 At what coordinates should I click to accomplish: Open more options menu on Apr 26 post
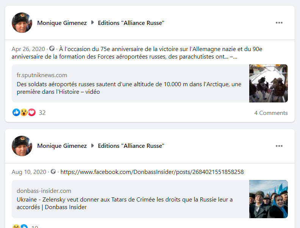click(279, 23)
